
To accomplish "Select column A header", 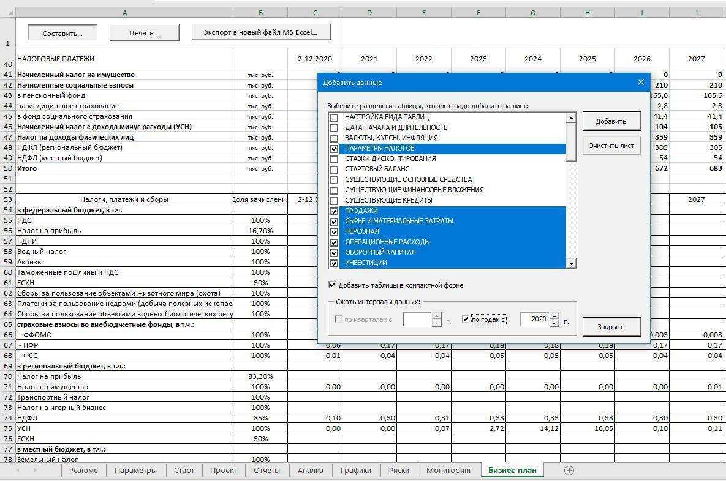I will click(124, 13).
